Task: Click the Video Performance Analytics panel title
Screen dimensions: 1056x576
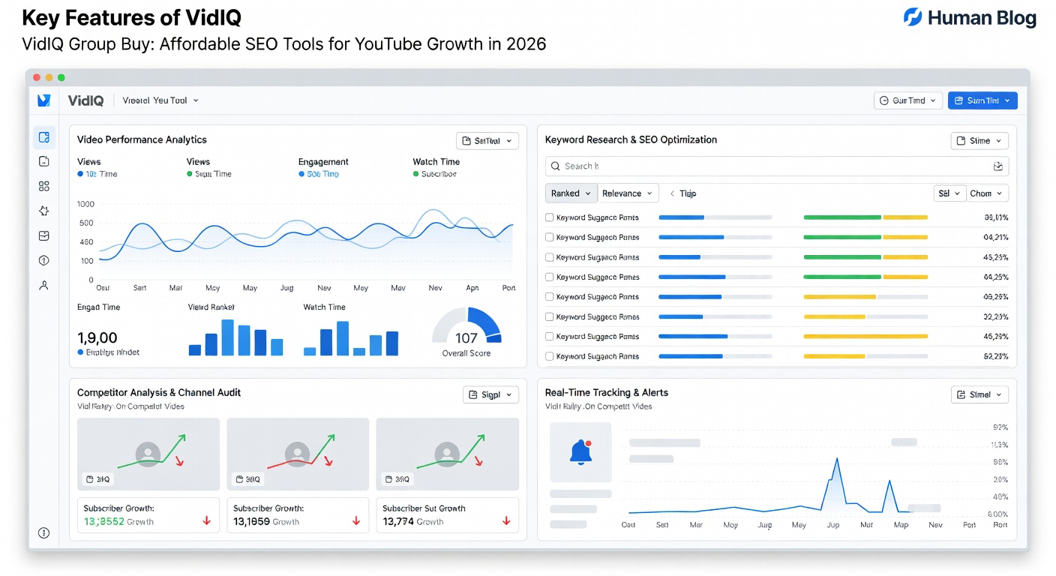Action: [x=142, y=139]
